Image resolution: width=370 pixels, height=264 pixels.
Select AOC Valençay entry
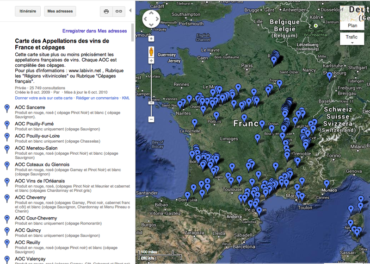[x=30, y=259]
